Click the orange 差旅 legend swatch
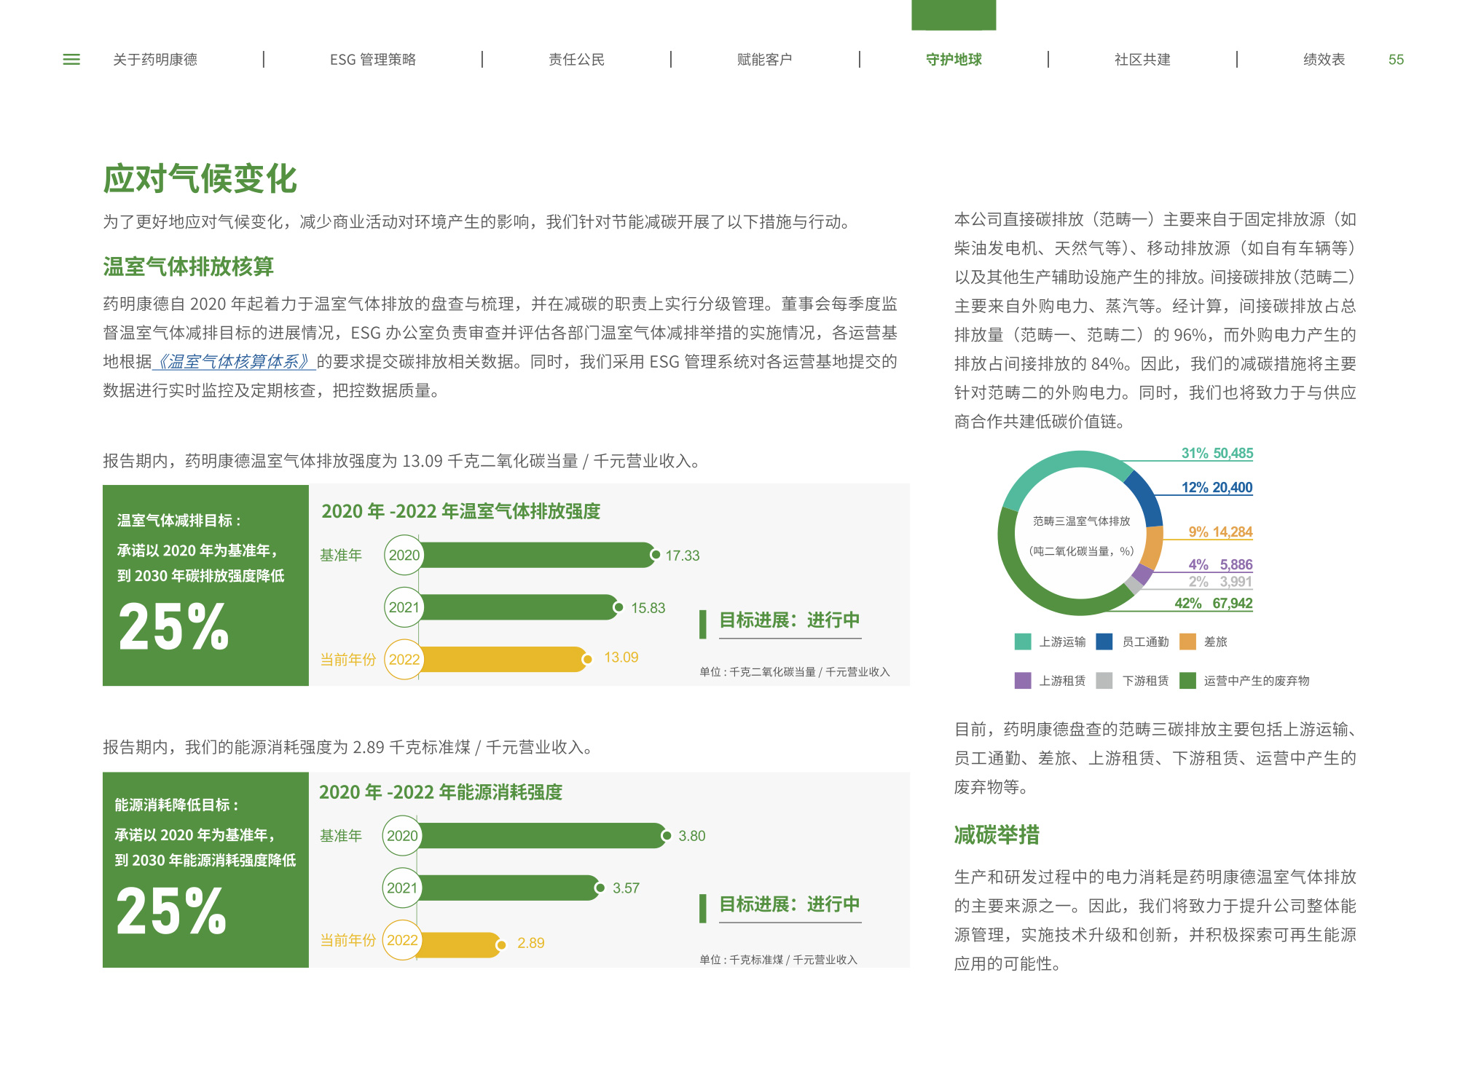This screenshot has height=1074, width=1457. point(1187,641)
